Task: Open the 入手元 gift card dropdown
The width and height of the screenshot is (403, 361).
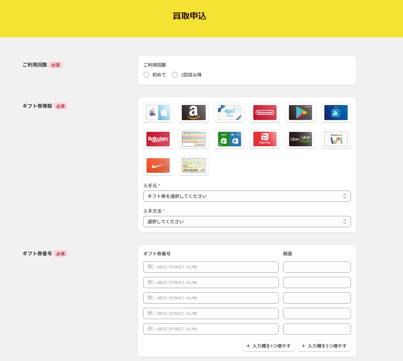Action: tap(247, 196)
